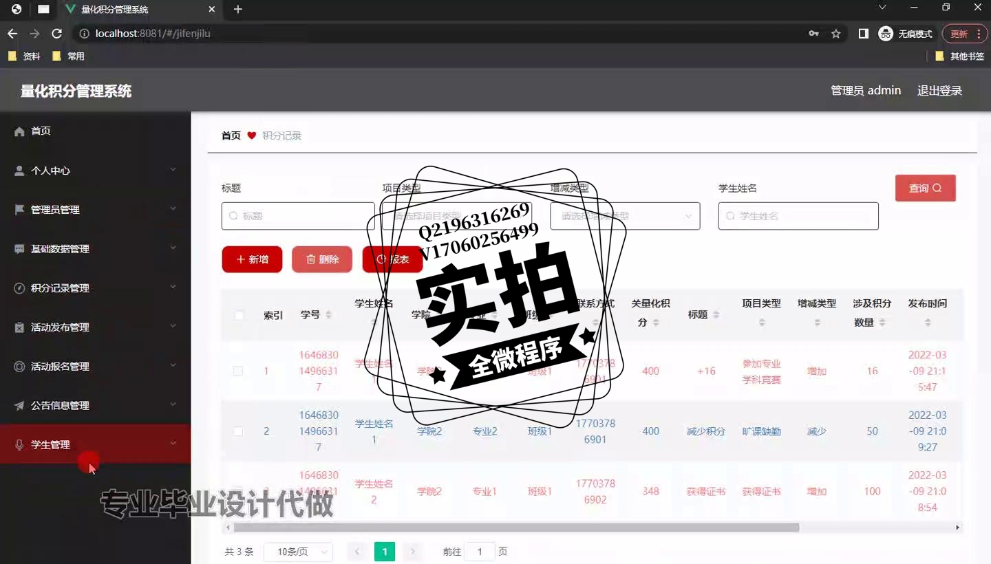This screenshot has height=564, width=991.
Task: Expand the 个人中心 menu chevron
Action: [x=173, y=170]
